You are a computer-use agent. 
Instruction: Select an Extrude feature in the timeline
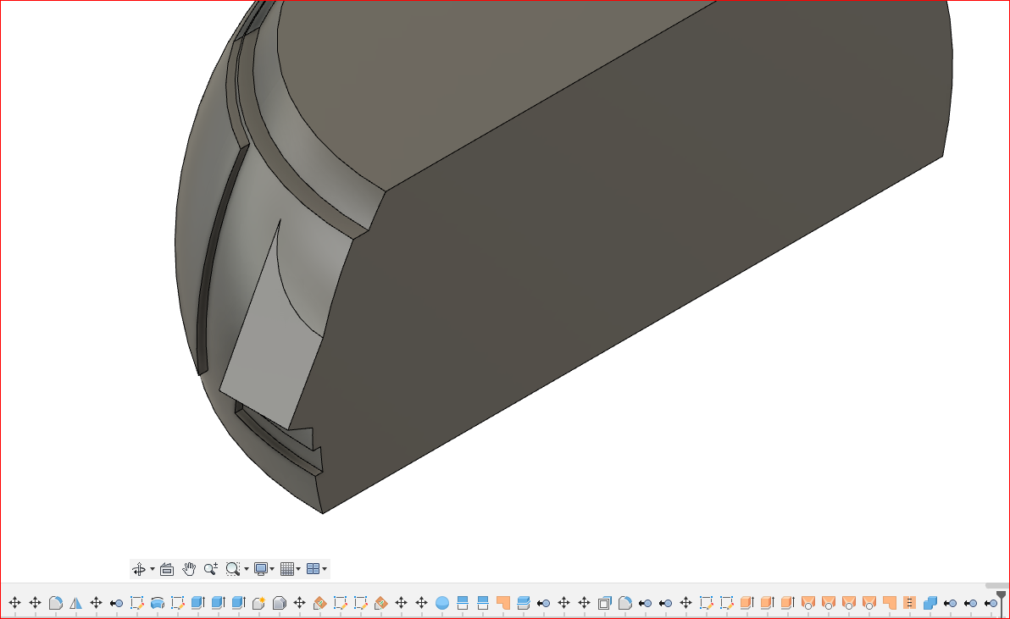pos(197,603)
